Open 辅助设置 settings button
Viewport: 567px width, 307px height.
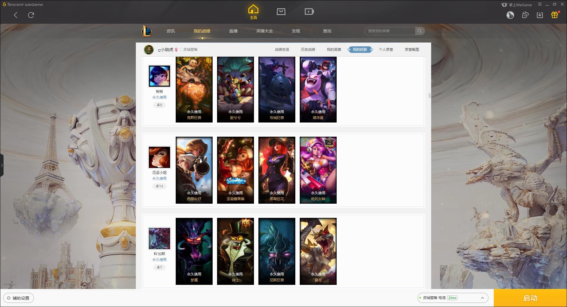(19, 298)
